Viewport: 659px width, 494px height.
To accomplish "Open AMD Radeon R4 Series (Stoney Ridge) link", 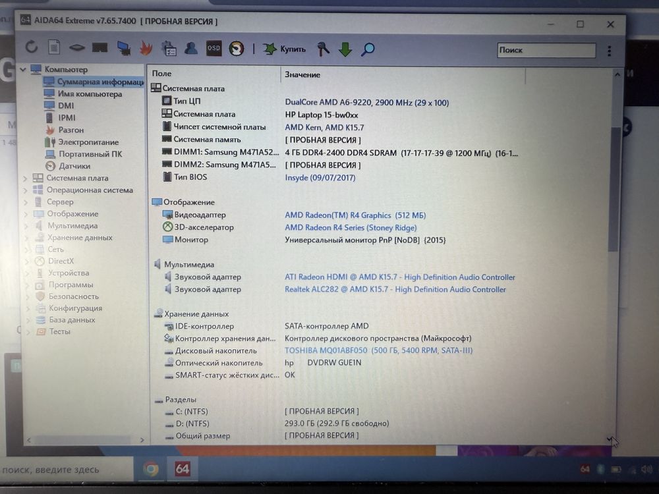I will 351,228.
